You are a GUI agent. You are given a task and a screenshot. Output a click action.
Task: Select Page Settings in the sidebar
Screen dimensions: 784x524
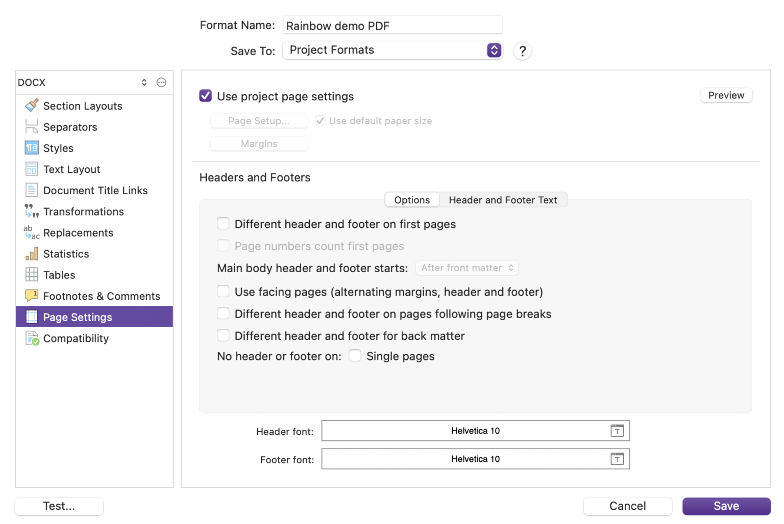click(x=78, y=317)
